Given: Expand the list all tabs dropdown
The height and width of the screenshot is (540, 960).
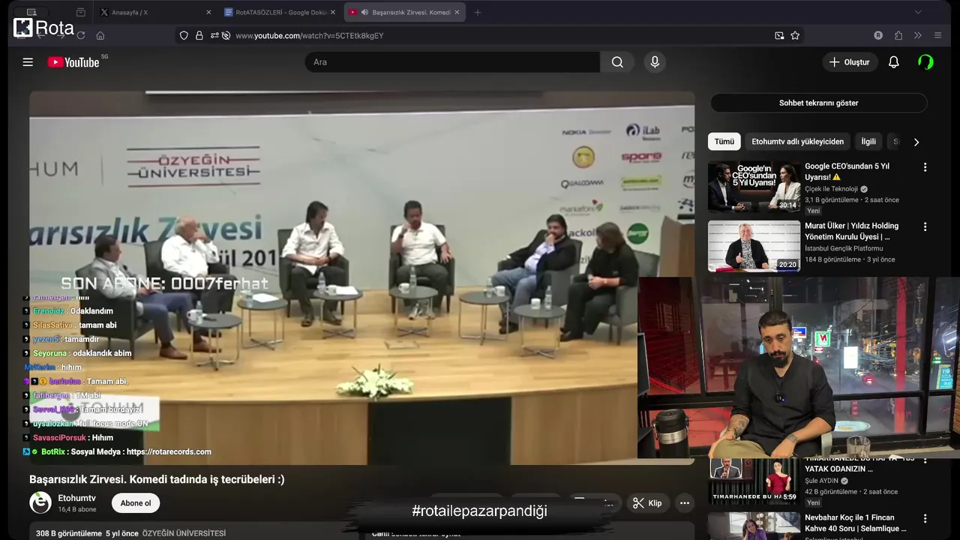Looking at the screenshot, I should click(x=918, y=12).
